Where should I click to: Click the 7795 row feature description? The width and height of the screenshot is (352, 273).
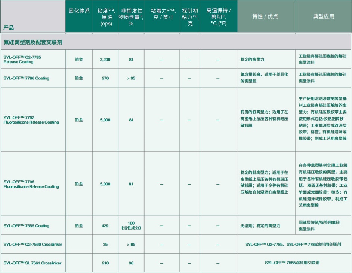264,182
